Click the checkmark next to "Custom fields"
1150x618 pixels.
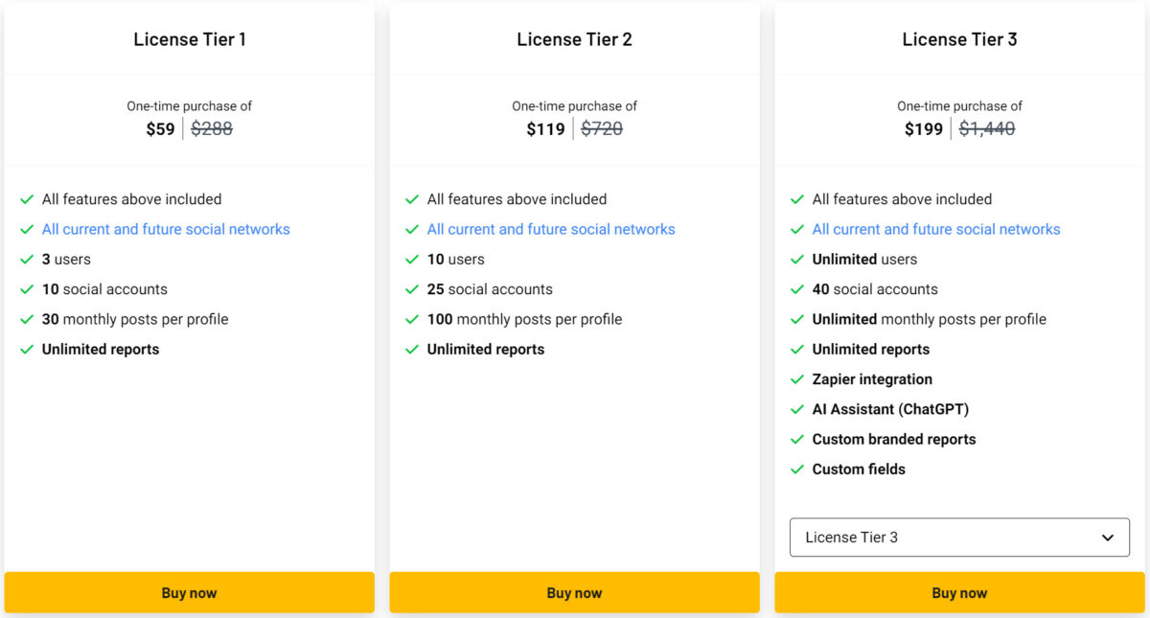pyautogui.click(x=797, y=469)
